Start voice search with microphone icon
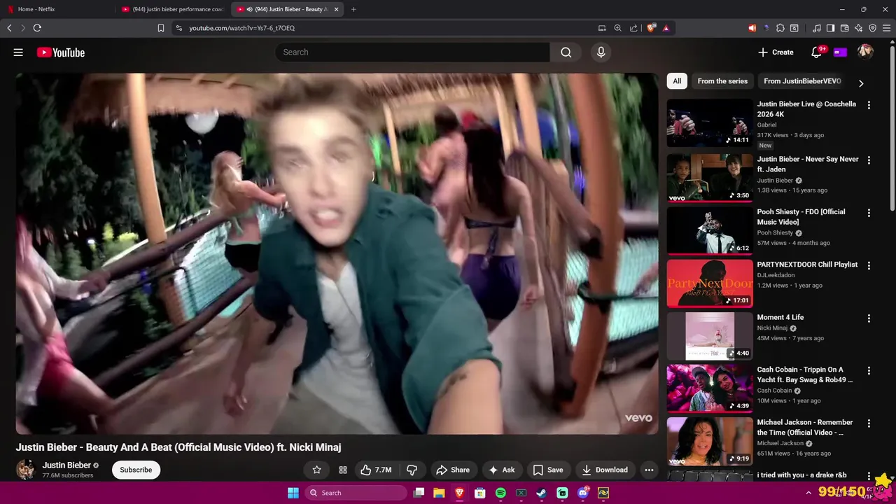Screen dimensions: 896x504 601,52
